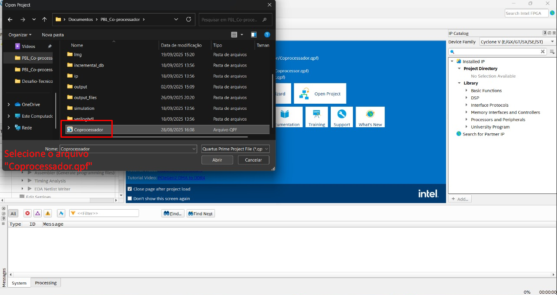The image size is (557, 295).
Task: Show All messages filter
Action: pos(13,214)
